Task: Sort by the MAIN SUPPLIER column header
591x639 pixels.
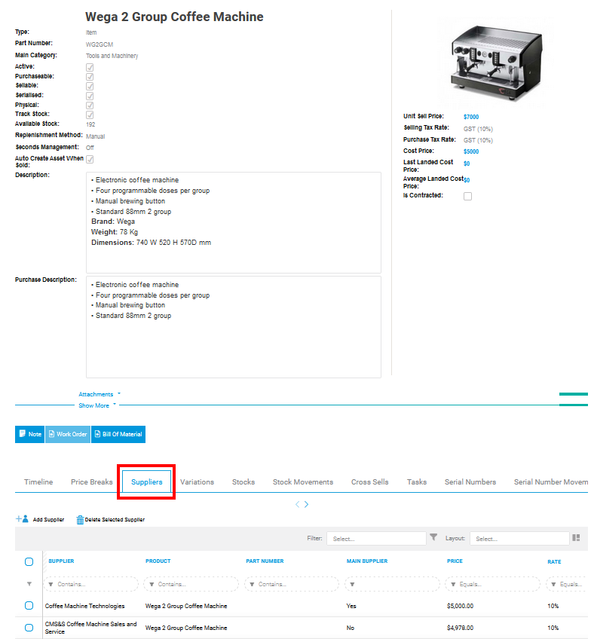Action: click(367, 561)
